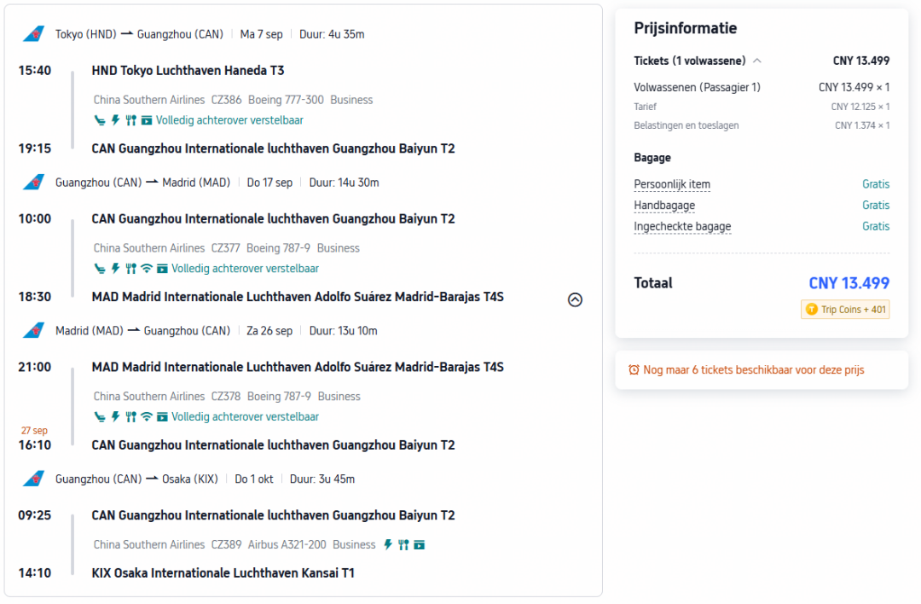Click the alarm clock icon beside tickets warning

pyautogui.click(x=634, y=369)
